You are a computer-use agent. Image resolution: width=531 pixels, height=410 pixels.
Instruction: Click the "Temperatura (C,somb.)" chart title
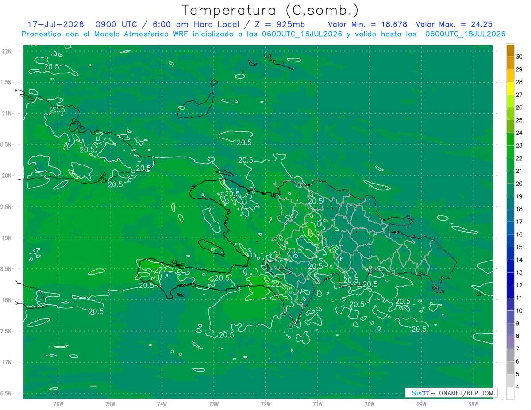(x=270, y=11)
